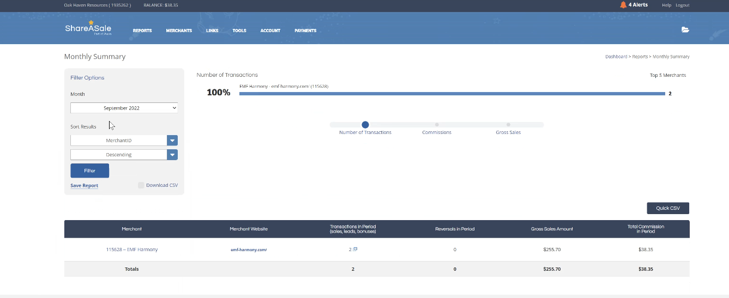The height and width of the screenshot is (298, 729).
Task: Open the PAYMENTS menu
Action: point(305,31)
